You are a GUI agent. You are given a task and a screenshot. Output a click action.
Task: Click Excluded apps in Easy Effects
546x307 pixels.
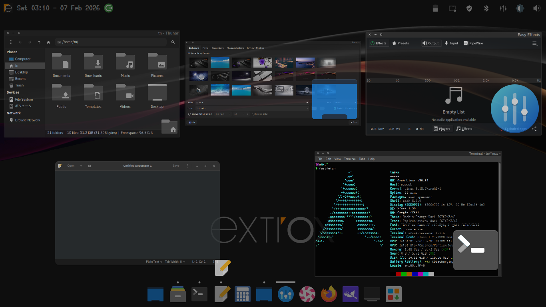[x=513, y=129]
